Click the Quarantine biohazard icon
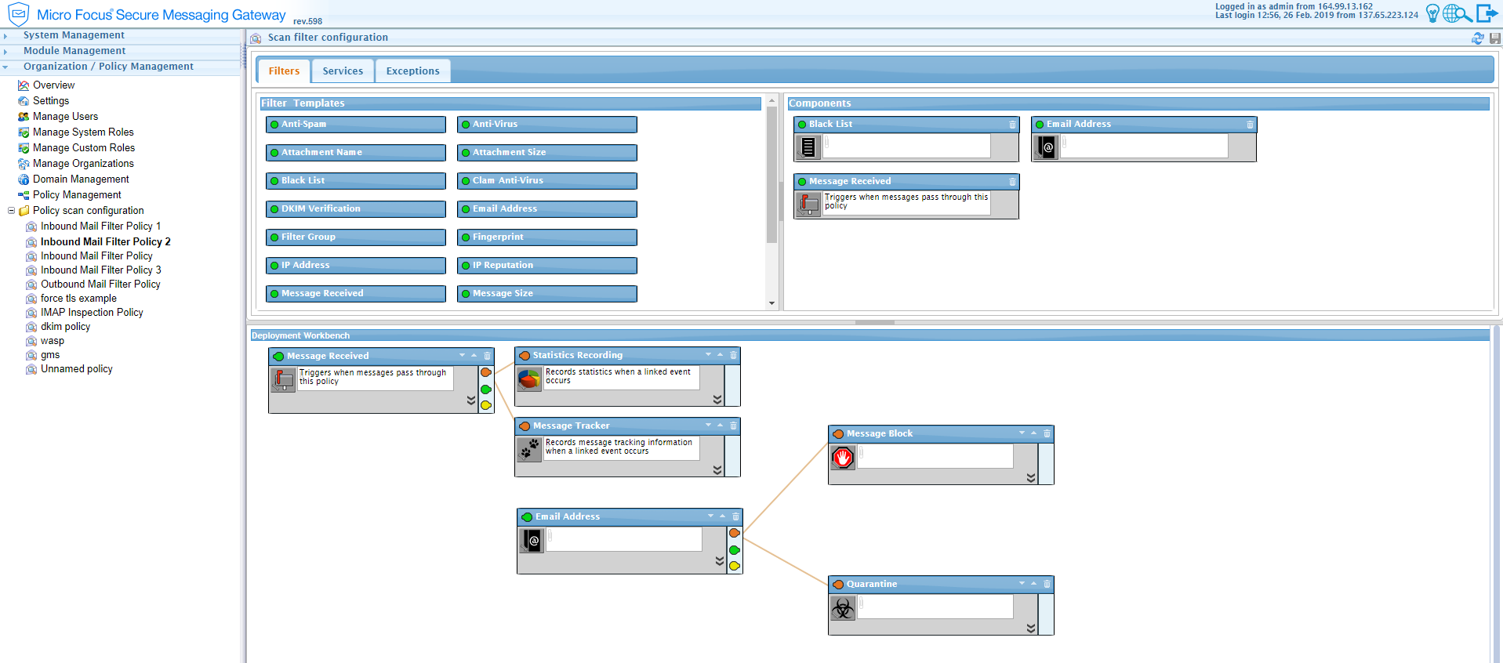The height and width of the screenshot is (663, 1503). pos(843,607)
